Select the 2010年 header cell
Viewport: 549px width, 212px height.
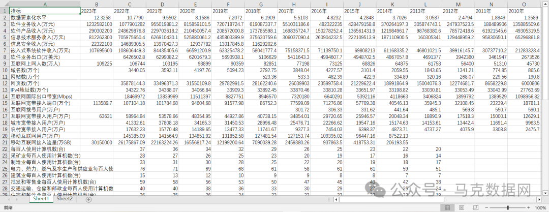[x=524, y=11]
